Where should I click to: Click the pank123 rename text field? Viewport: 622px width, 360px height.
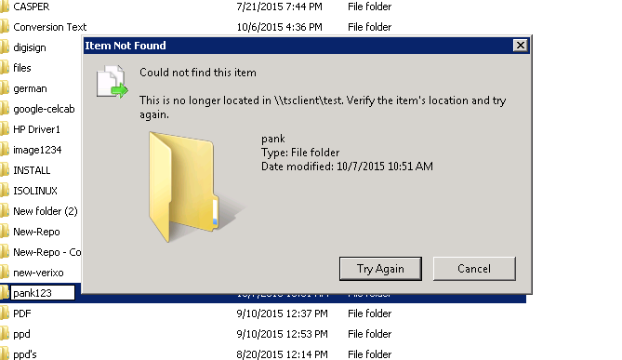pyautogui.click(x=43, y=293)
